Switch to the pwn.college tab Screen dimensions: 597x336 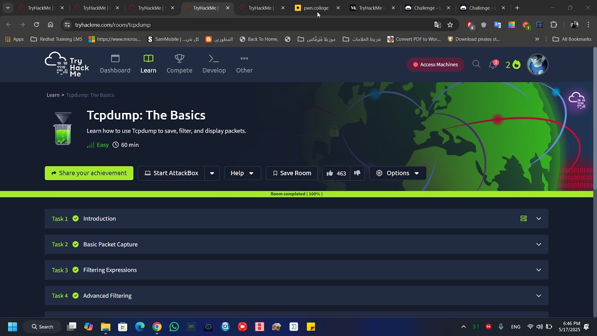pos(317,8)
